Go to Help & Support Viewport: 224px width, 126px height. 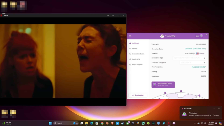click(x=137, y=65)
